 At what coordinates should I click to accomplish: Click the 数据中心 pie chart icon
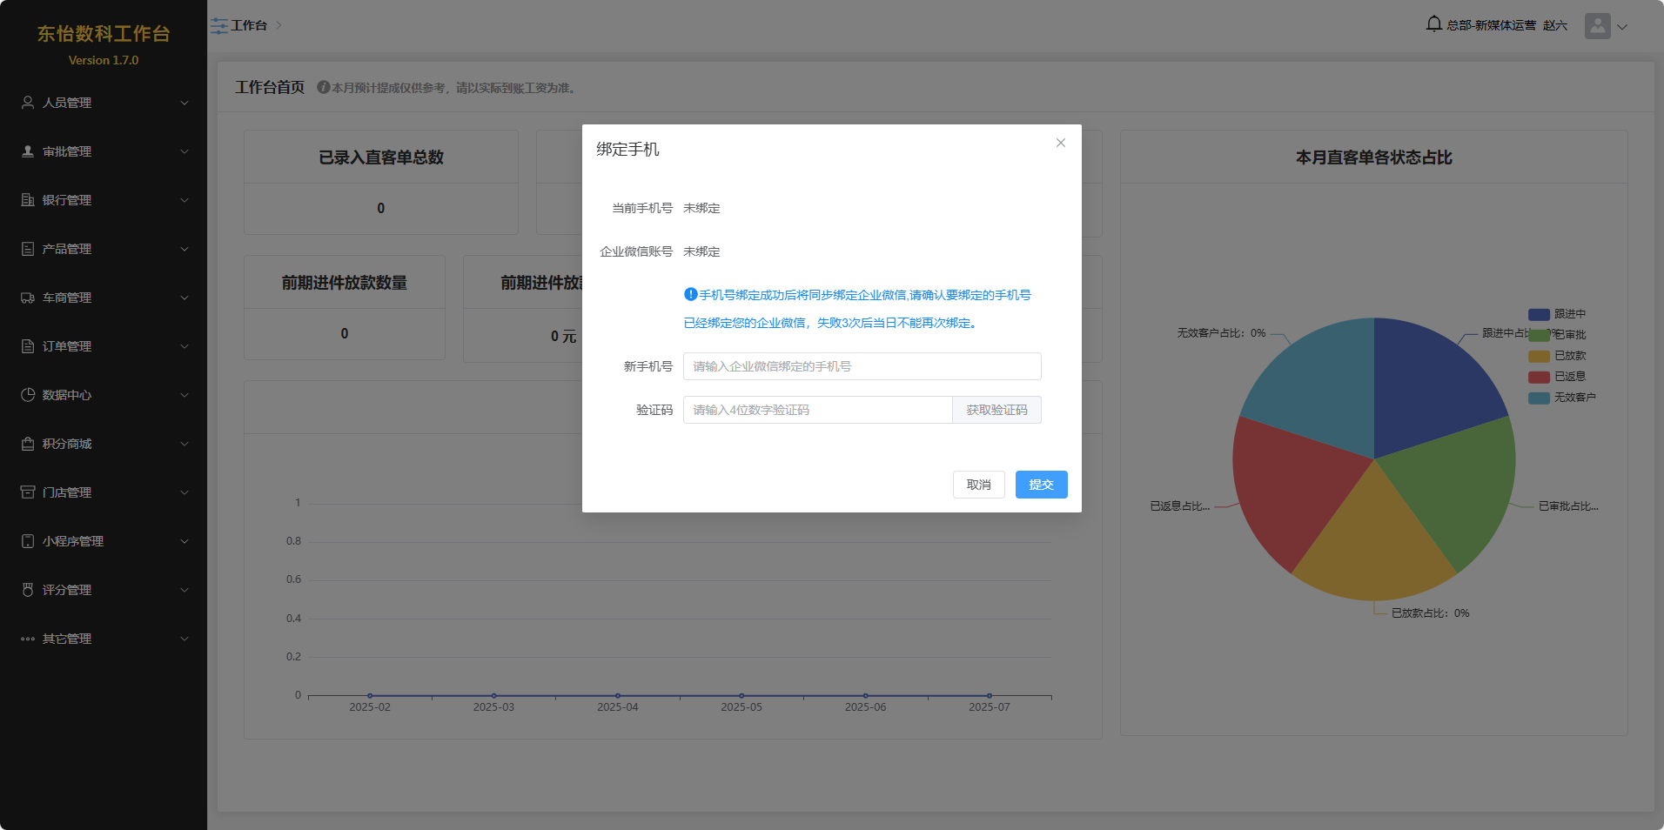[28, 395]
